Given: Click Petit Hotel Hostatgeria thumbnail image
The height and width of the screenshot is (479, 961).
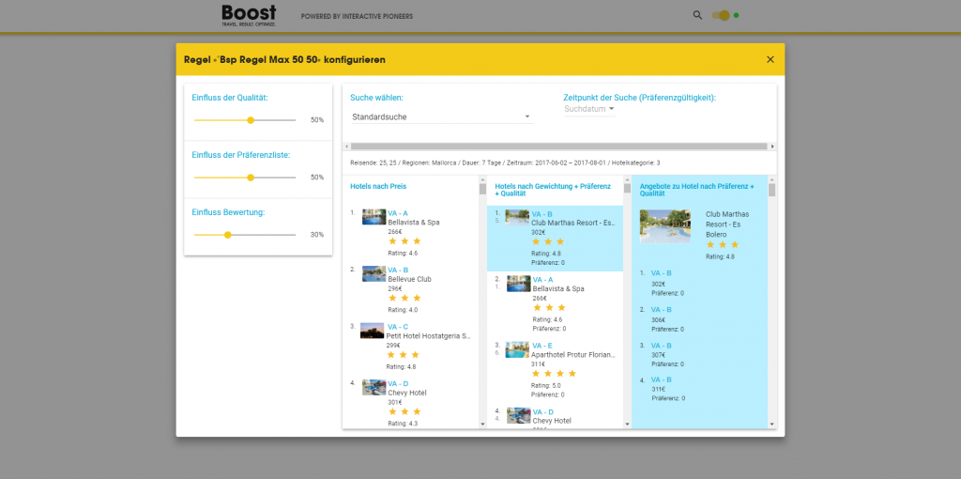Looking at the screenshot, I should (x=373, y=332).
